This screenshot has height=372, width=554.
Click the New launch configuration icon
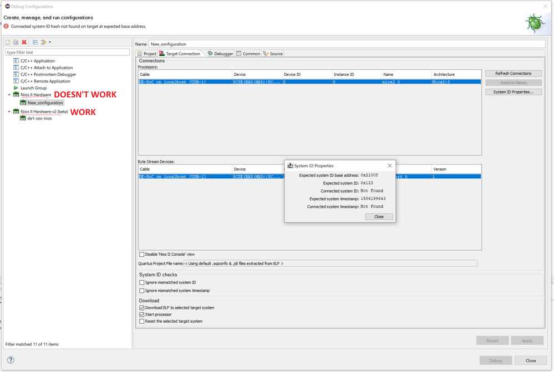click(x=8, y=42)
